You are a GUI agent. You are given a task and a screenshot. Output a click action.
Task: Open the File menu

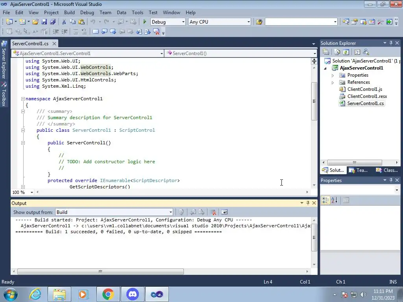[6, 12]
